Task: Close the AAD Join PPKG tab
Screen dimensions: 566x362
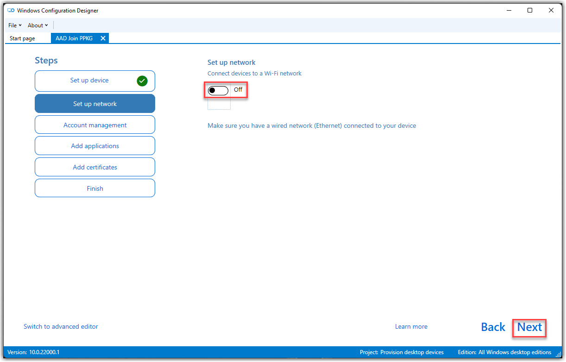Action: [103, 38]
